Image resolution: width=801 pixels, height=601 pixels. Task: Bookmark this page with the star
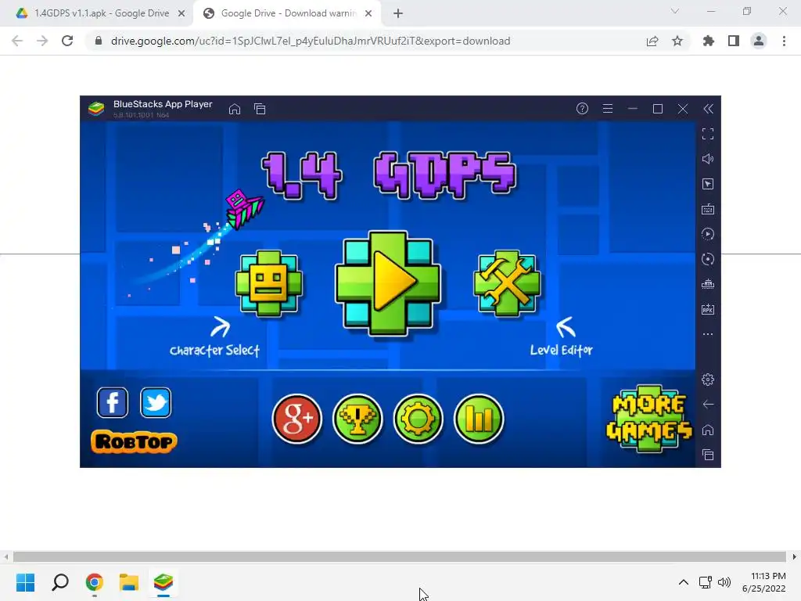point(677,41)
